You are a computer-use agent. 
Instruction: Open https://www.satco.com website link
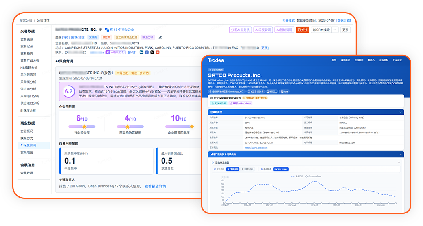tap(256, 148)
